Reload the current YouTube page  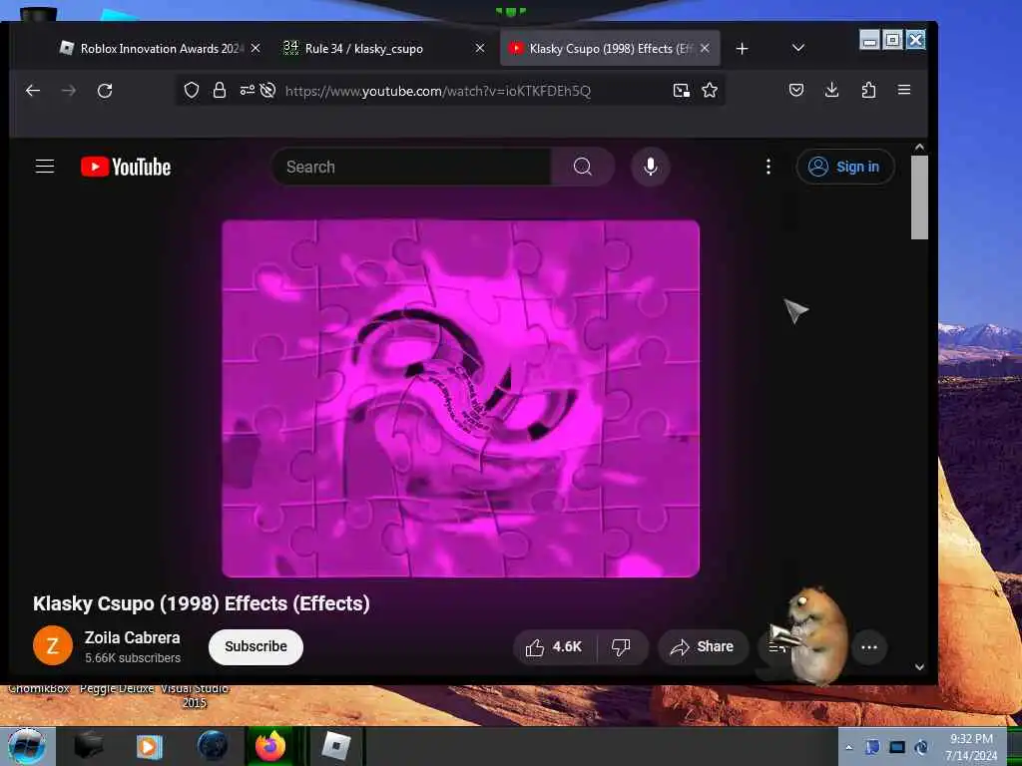[104, 91]
